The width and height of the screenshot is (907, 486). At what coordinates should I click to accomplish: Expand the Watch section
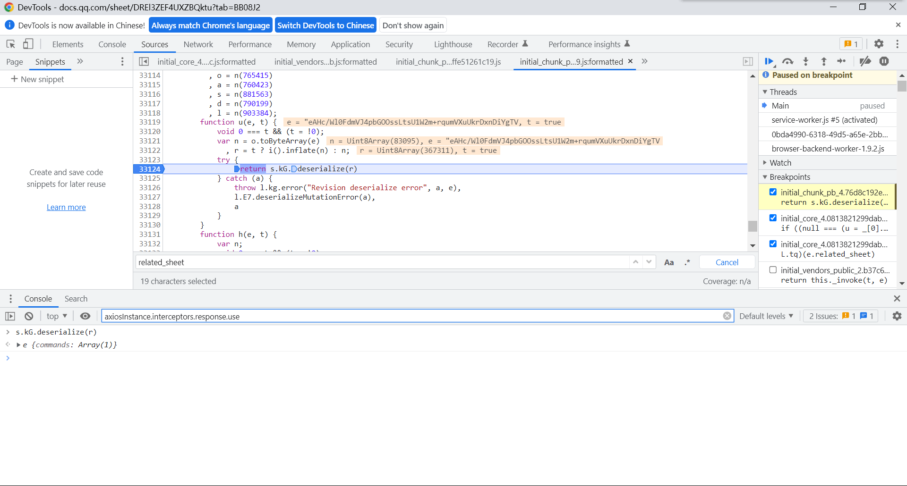click(780, 163)
